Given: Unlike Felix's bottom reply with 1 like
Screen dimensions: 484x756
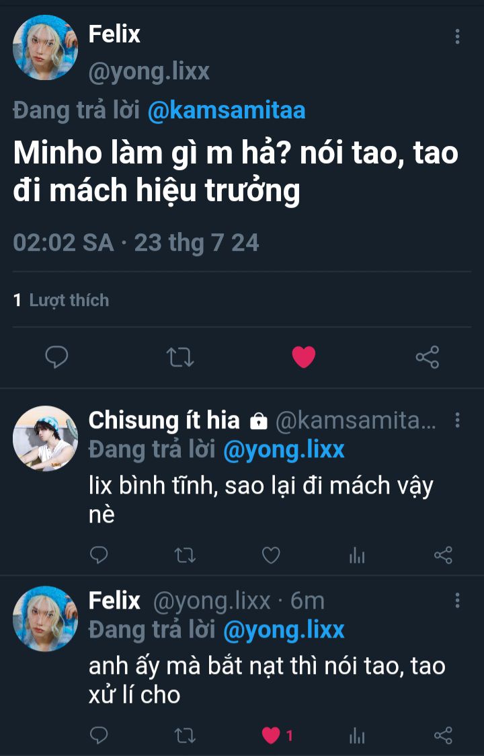Looking at the screenshot, I should click(272, 736).
